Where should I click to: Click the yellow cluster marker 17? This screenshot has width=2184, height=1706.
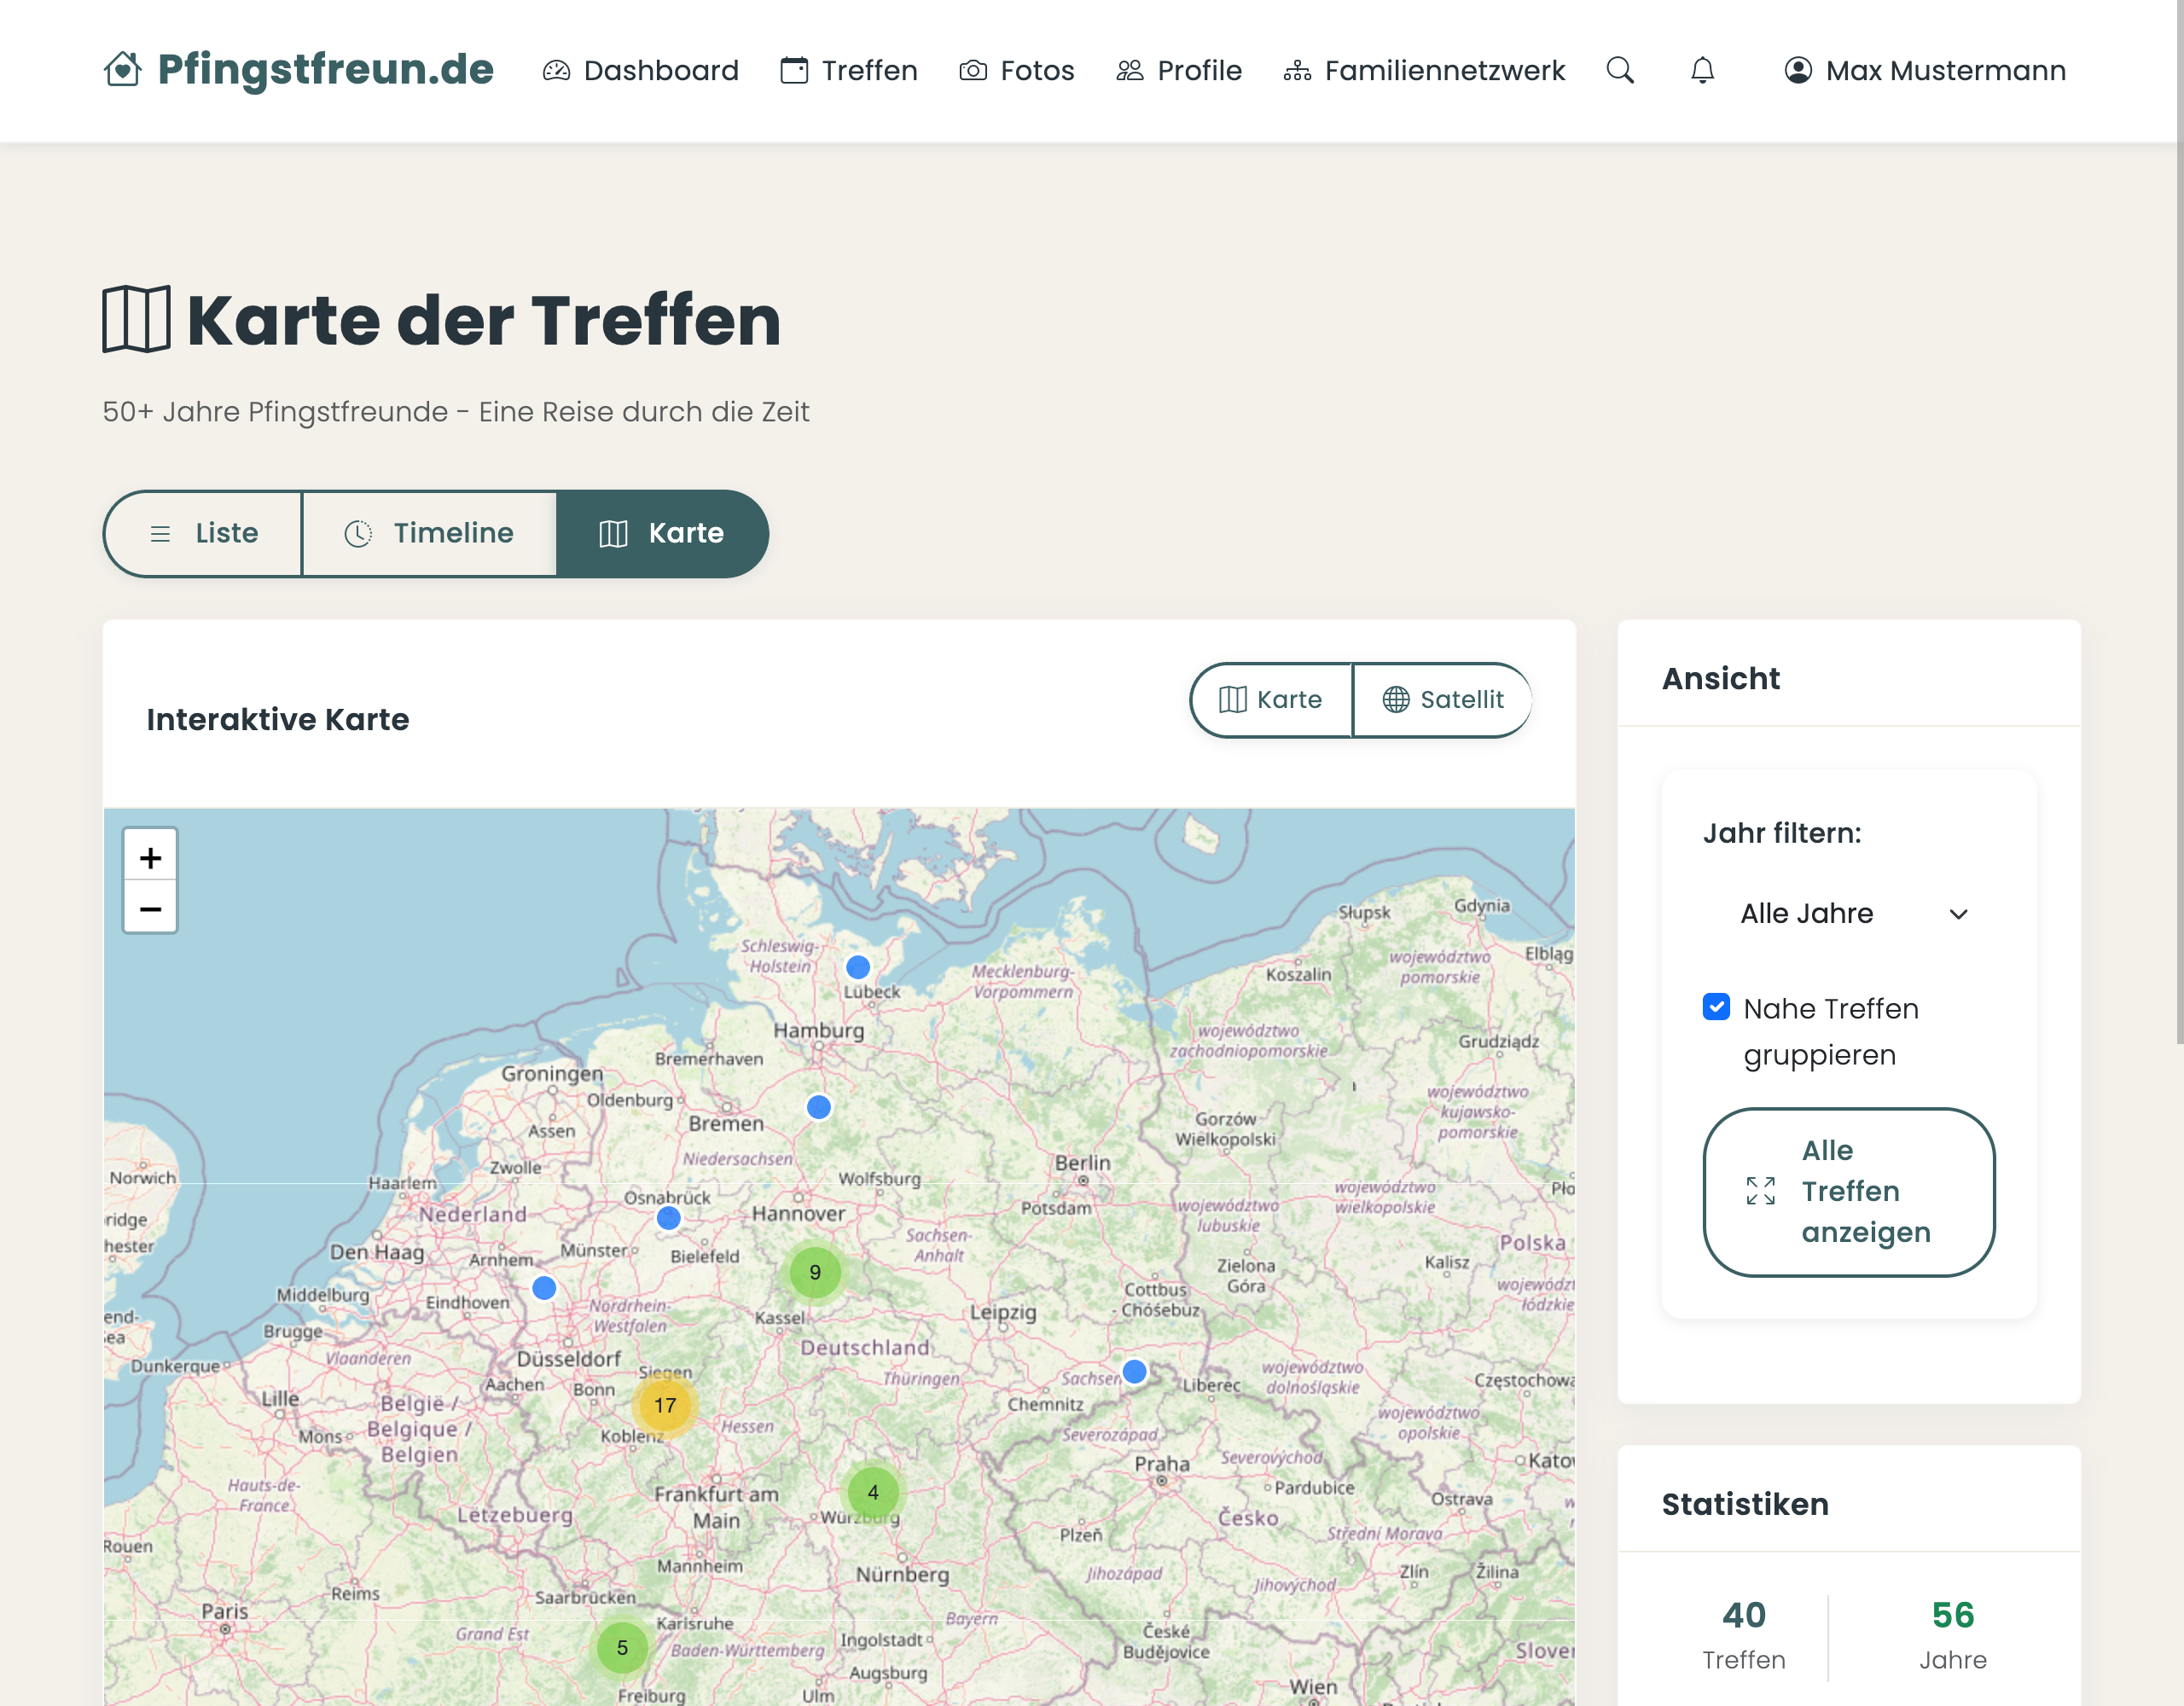click(664, 1404)
